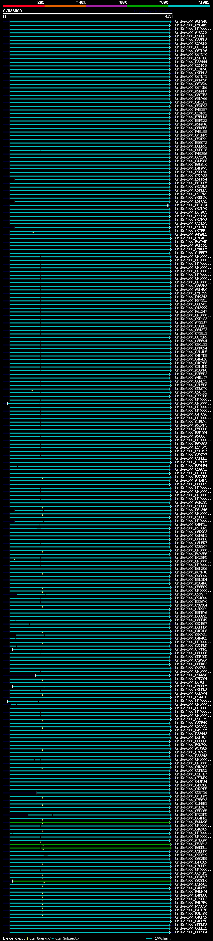Image resolution: width=213 pixels, height=941 pixels.
Task: Click the UniRef100_B9HK94 label
Action: (x=191, y=179)
